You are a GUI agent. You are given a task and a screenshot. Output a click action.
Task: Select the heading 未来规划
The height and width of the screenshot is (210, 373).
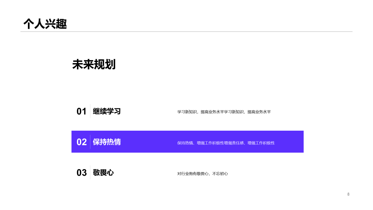(94, 65)
